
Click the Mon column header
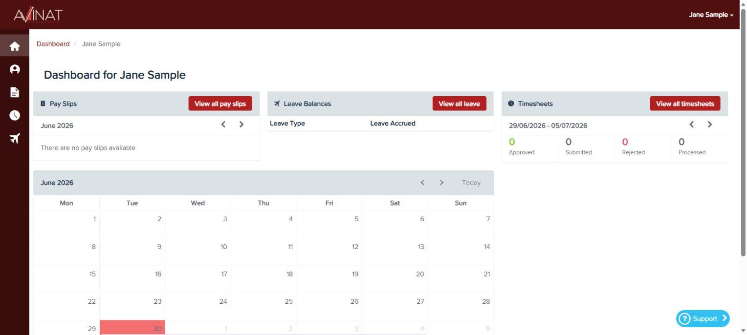pyautogui.click(x=66, y=203)
